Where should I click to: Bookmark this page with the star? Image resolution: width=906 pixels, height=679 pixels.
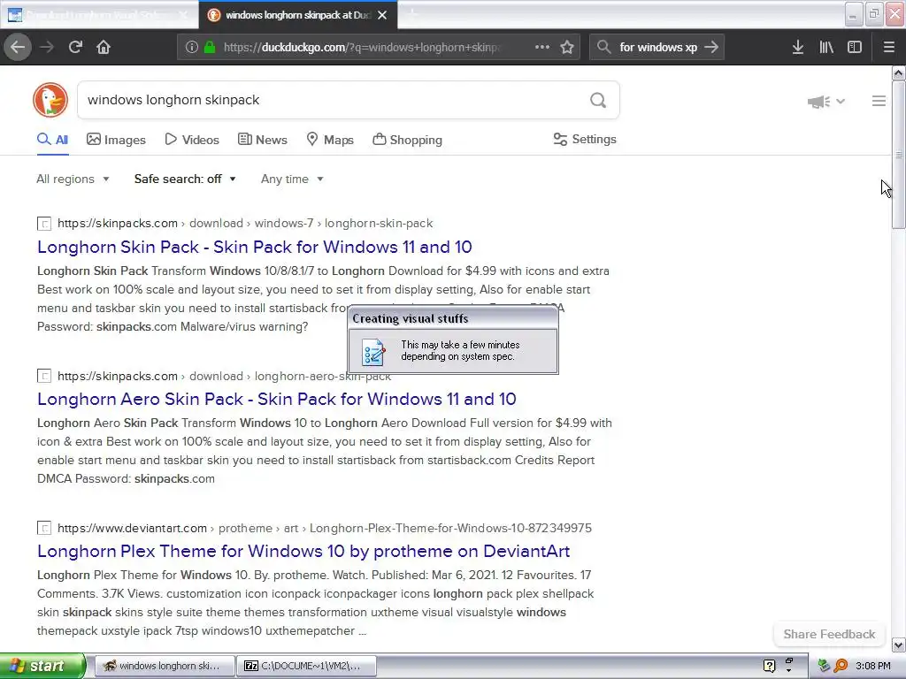click(567, 48)
